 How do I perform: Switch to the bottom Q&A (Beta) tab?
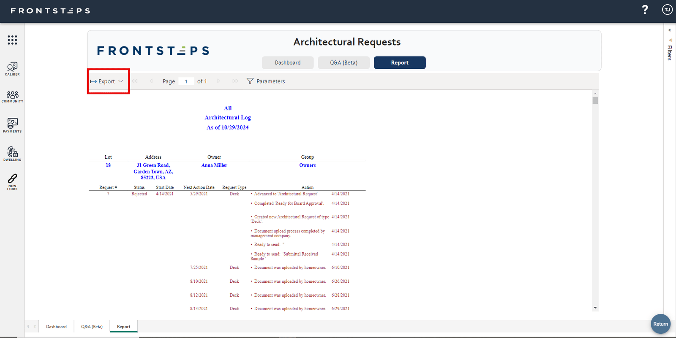tap(92, 327)
